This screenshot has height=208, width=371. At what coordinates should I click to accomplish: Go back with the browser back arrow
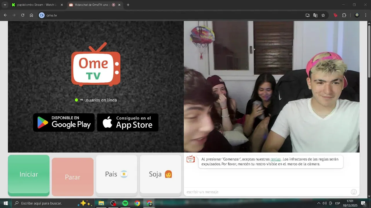click(x=5, y=15)
